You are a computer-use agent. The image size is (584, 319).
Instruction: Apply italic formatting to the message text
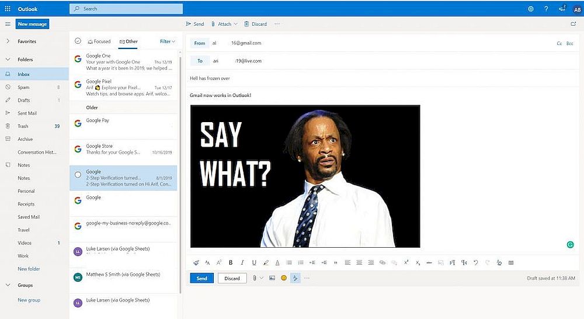(x=242, y=263)
